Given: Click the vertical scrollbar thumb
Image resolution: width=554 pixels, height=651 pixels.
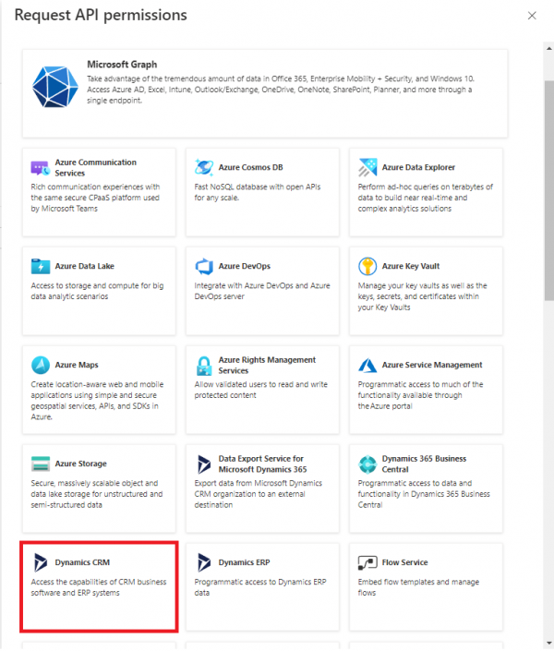Looking at the screenshot, I should (549, 190).
